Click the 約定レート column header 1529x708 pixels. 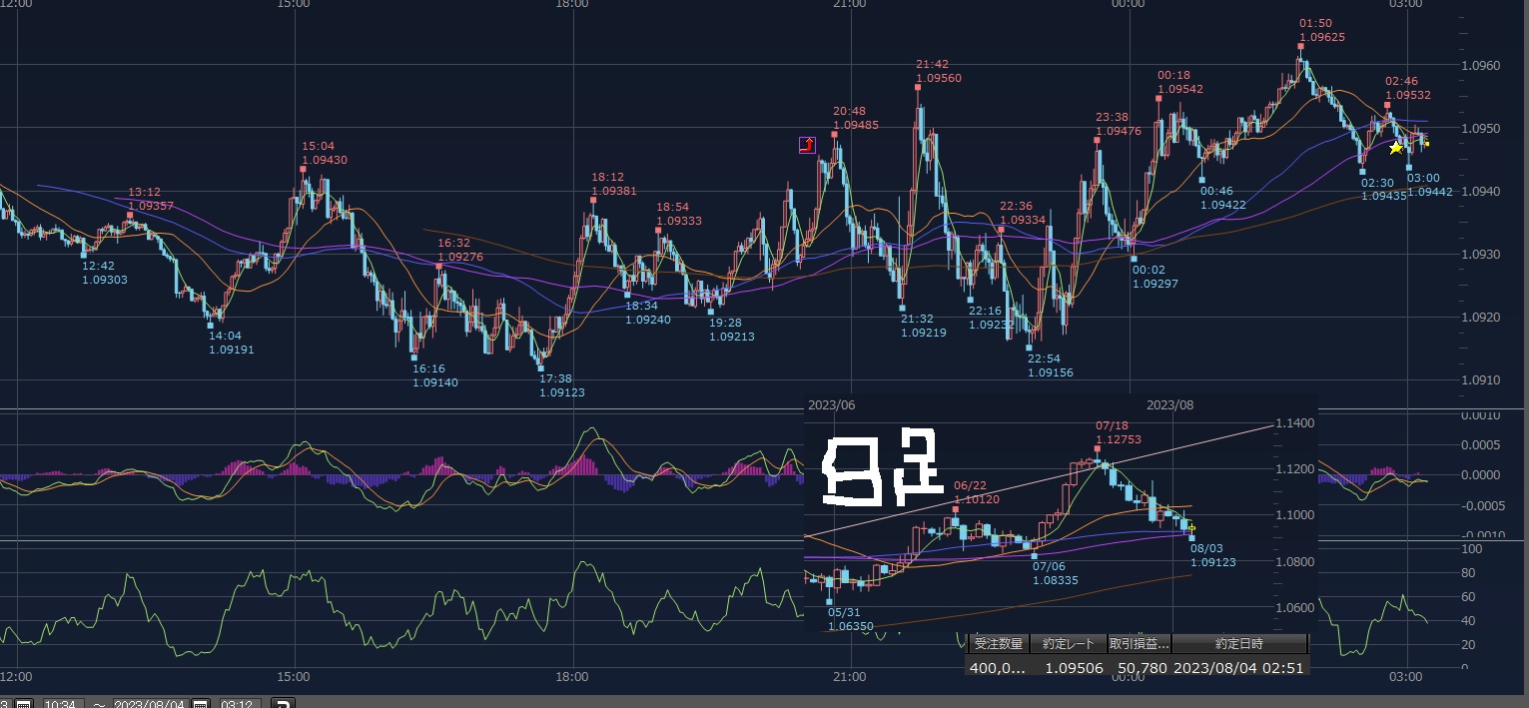click(x=1067, y=644)
